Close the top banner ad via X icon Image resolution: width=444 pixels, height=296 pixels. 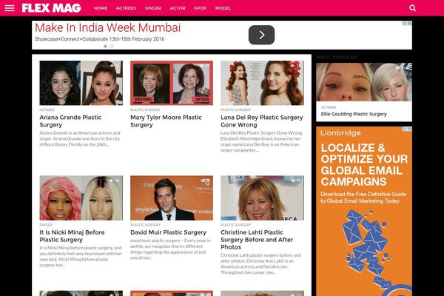(409, 23)
